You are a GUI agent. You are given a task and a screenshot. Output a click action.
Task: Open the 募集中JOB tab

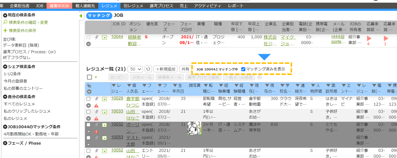pyautogui.click(x=59, y=6)
